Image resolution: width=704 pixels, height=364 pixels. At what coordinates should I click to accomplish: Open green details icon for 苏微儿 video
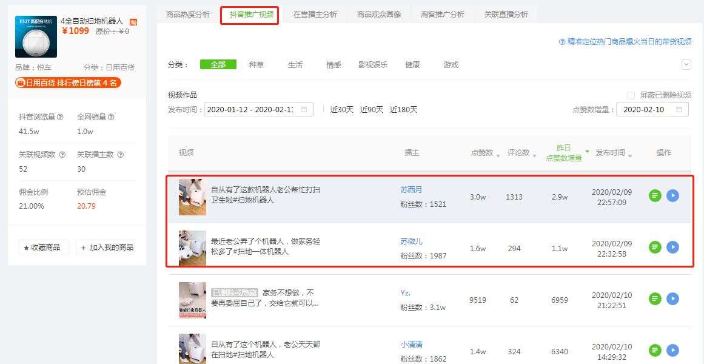pos(655,247)
